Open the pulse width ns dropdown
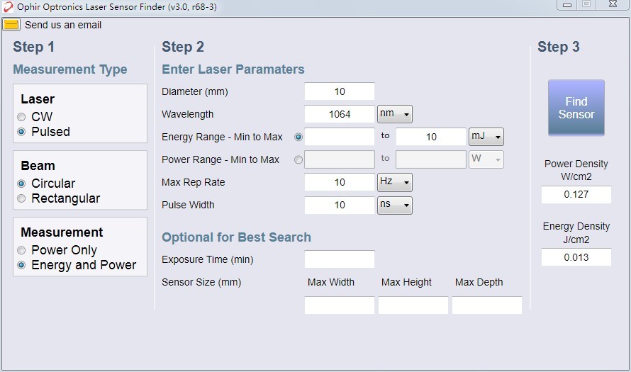 (x=395, y=205)
